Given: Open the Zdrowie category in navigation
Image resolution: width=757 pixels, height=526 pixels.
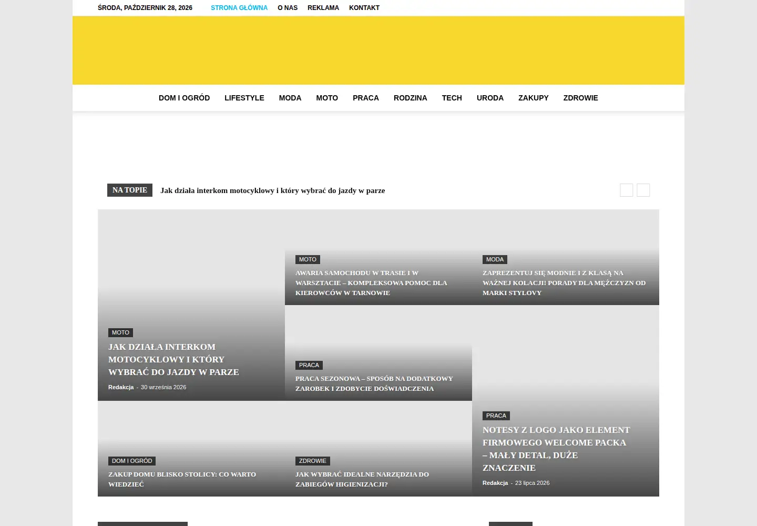Looking at the screenshot, I should [581, 98].
